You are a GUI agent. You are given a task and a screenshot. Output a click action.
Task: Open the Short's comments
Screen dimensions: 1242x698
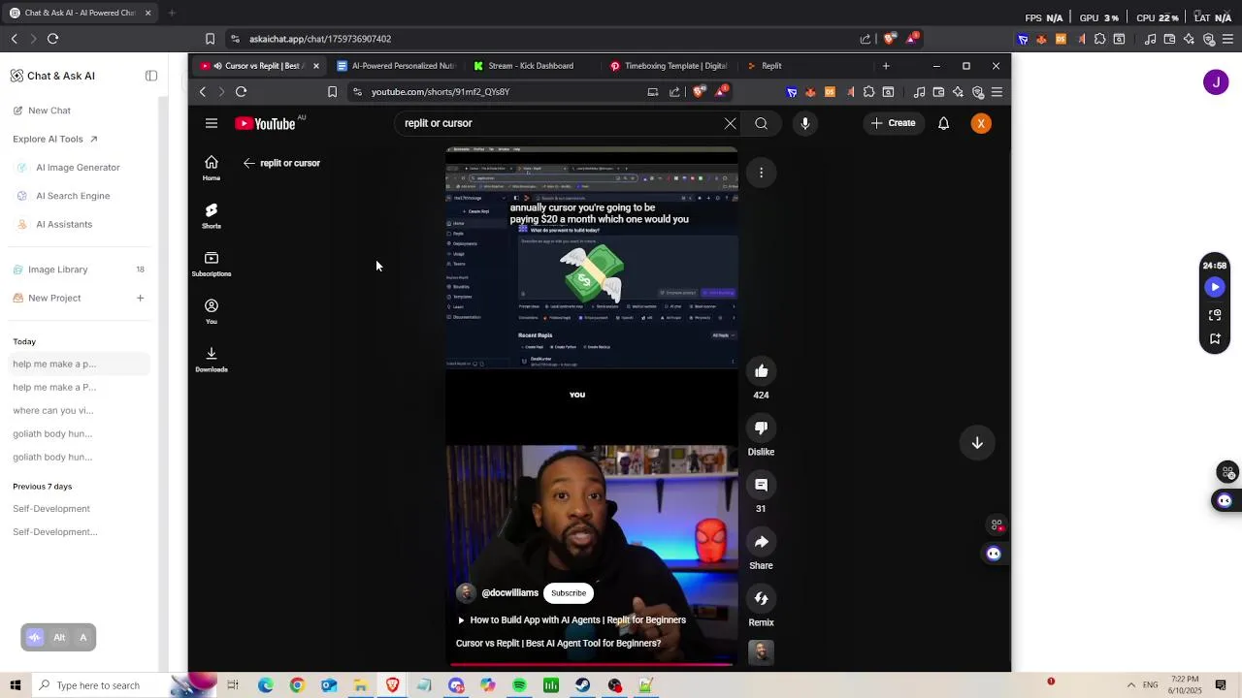click(761, 485)
